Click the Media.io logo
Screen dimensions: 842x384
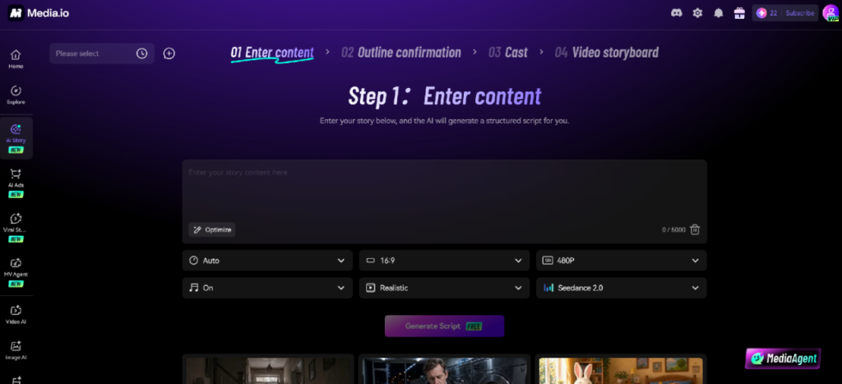click(x=39, y=13)
